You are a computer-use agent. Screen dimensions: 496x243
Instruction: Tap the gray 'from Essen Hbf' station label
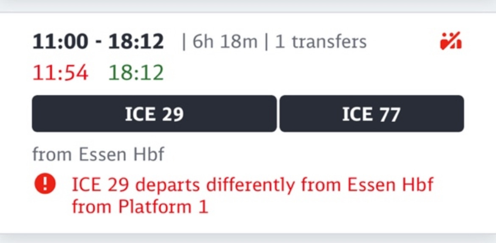pos(98,155)
